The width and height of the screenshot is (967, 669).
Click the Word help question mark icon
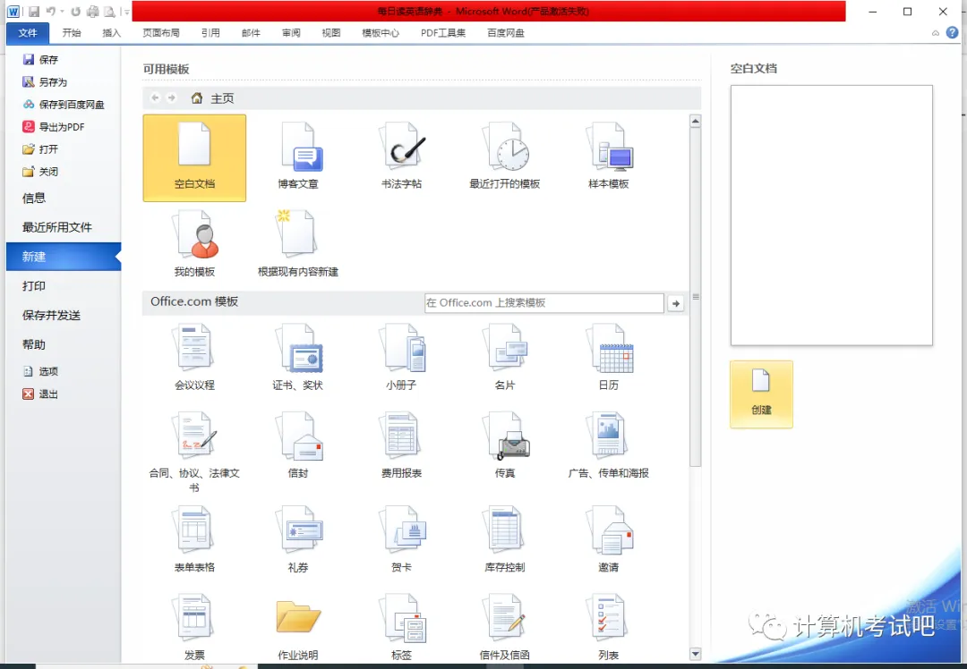[x=952, y=33]
